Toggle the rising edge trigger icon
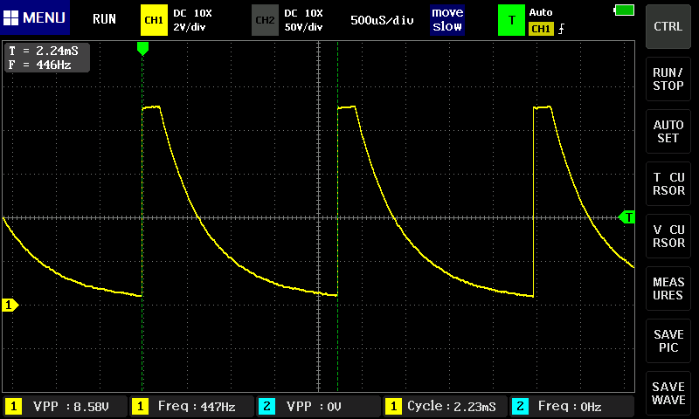The image size is (699, 419). click(561, 29)
